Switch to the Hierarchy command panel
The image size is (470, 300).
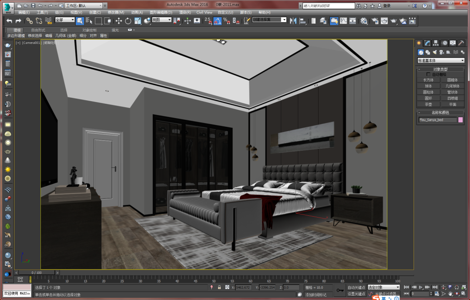(x=436, y=43)
